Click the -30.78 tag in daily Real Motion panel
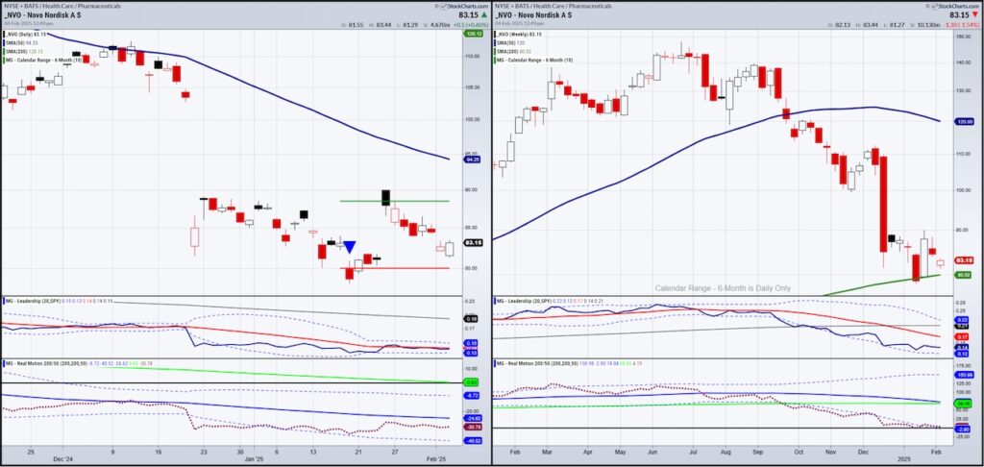The image size is (984, 467). [x=471, y=427]
